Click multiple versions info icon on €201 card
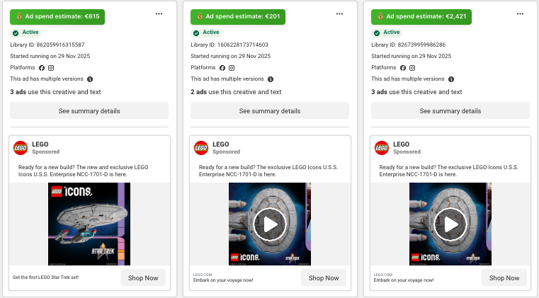The width and height of the screenshot is (539, 298). [271, 79]
